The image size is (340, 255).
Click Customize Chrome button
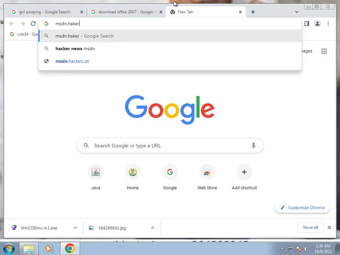point(302,208)
